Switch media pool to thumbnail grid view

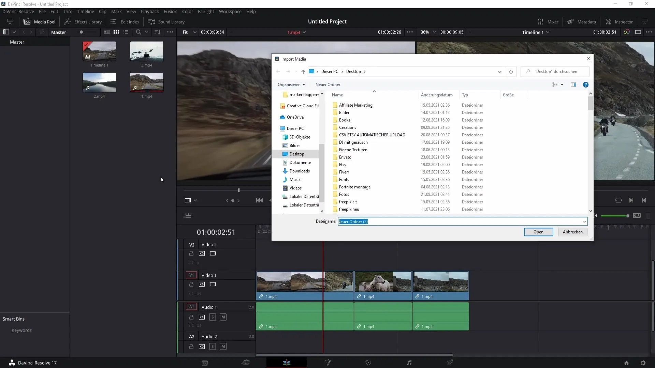[116, 32]
